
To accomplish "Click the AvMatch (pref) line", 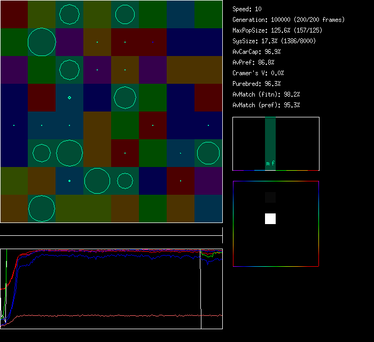I will pos(266,105).
